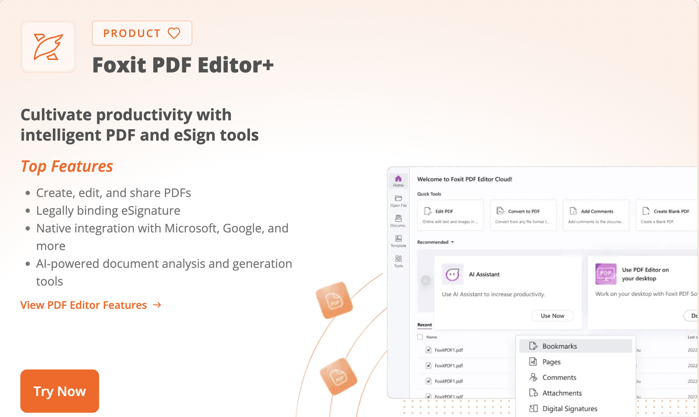This screenshot has height=417, width=699.
Task: Click 'Legally binding eSignature' bullet
Action: (108, 210)
